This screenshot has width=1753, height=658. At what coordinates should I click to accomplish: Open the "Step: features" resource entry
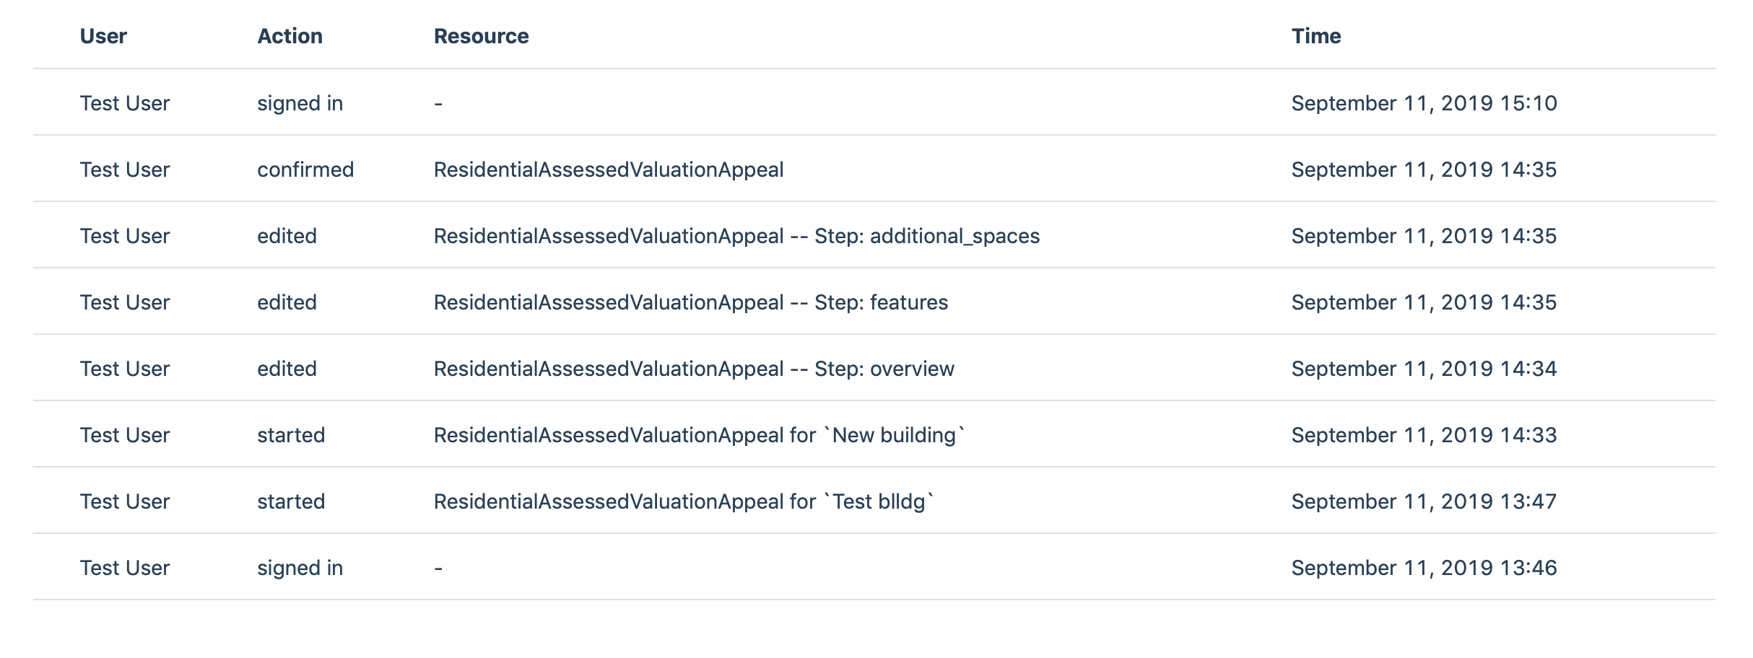tap(690, 302)
